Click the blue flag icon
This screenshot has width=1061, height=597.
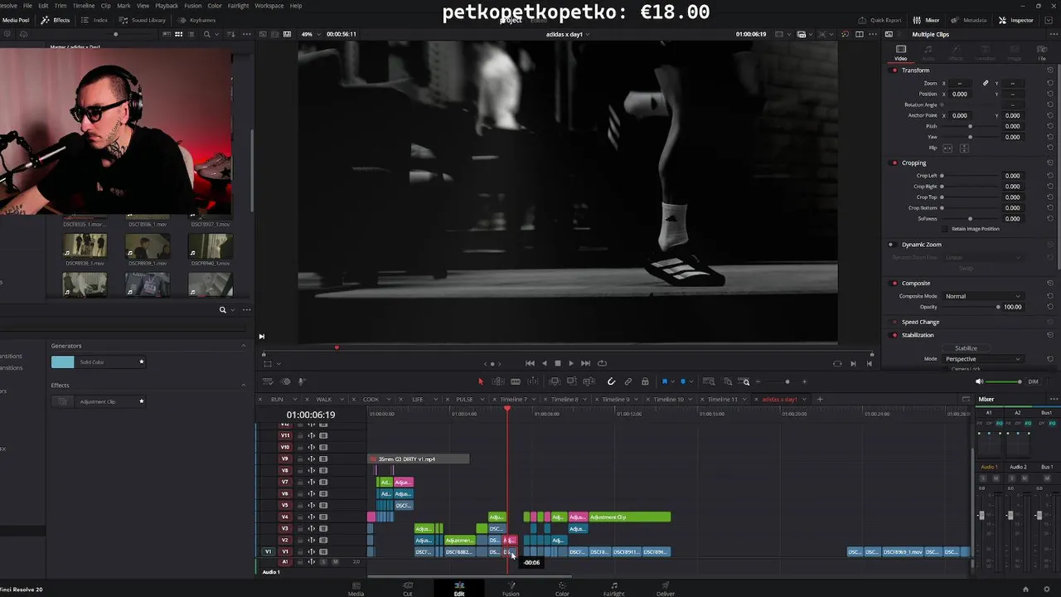tap(665, 381)
